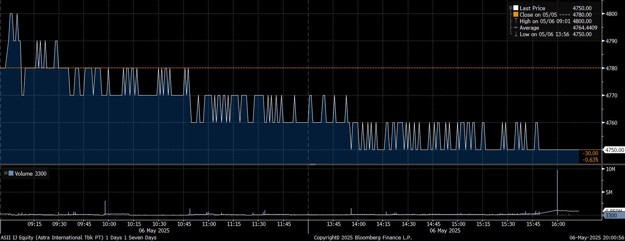Expand the Volume legend box
625x241 pixels.
click(6, 174)
